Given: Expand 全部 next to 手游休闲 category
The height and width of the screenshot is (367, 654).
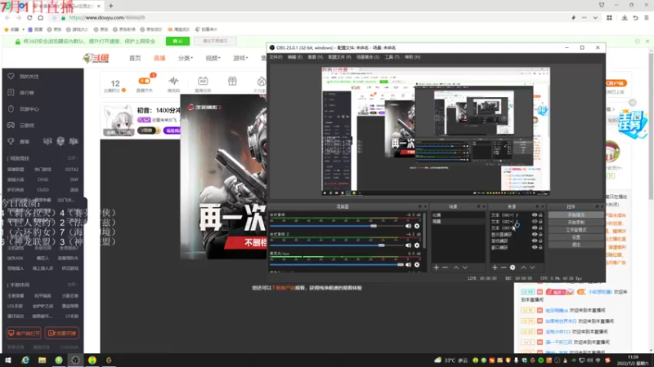Looking at the screenshot, I should (x=72, y=285).
